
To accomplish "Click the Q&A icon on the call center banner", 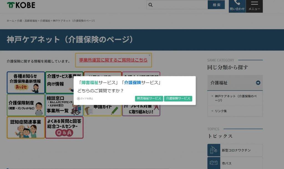I will 64,133.
